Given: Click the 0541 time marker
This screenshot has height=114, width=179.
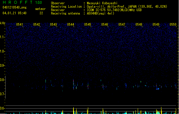Looking at the screenshot, I should point(20,25).
